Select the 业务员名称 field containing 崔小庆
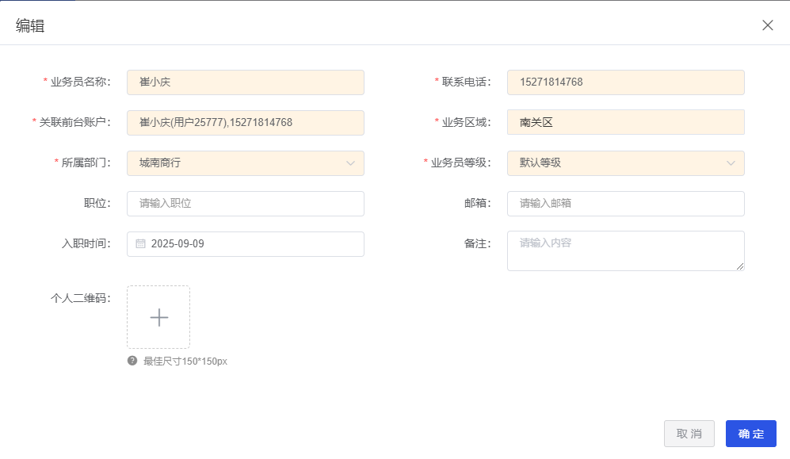The width and height of the screenshot is (790, 459). point(246,82)
